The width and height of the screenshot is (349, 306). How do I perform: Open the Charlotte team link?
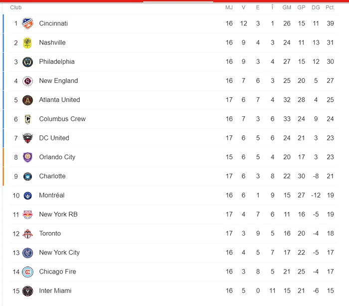click(x=52, y=176)
